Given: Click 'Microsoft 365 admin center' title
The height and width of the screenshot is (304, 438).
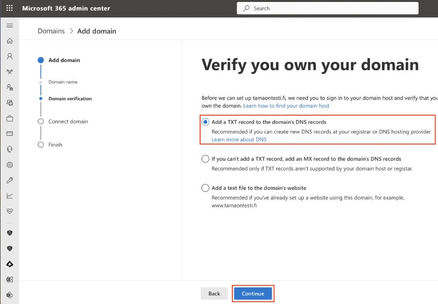Looking at the screenshot, I should coord(66,8).
